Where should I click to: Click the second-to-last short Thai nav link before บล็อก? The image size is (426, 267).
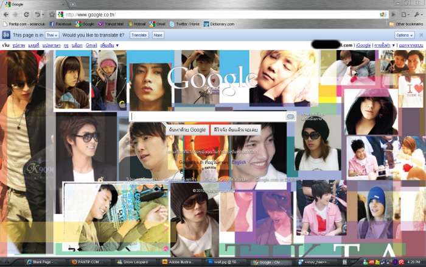click(66, 45)
